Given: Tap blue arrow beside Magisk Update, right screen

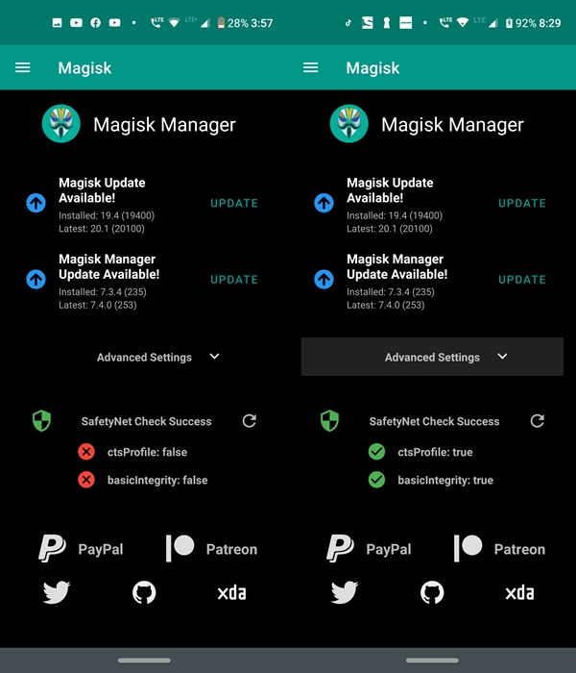Looking at the screenshot, I should coord(324,203).
